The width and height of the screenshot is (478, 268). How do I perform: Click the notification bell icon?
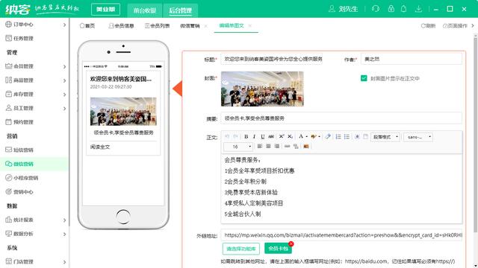403,9
